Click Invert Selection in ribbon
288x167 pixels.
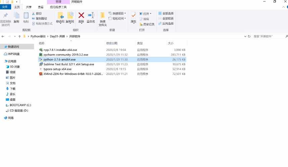point(166,23)
